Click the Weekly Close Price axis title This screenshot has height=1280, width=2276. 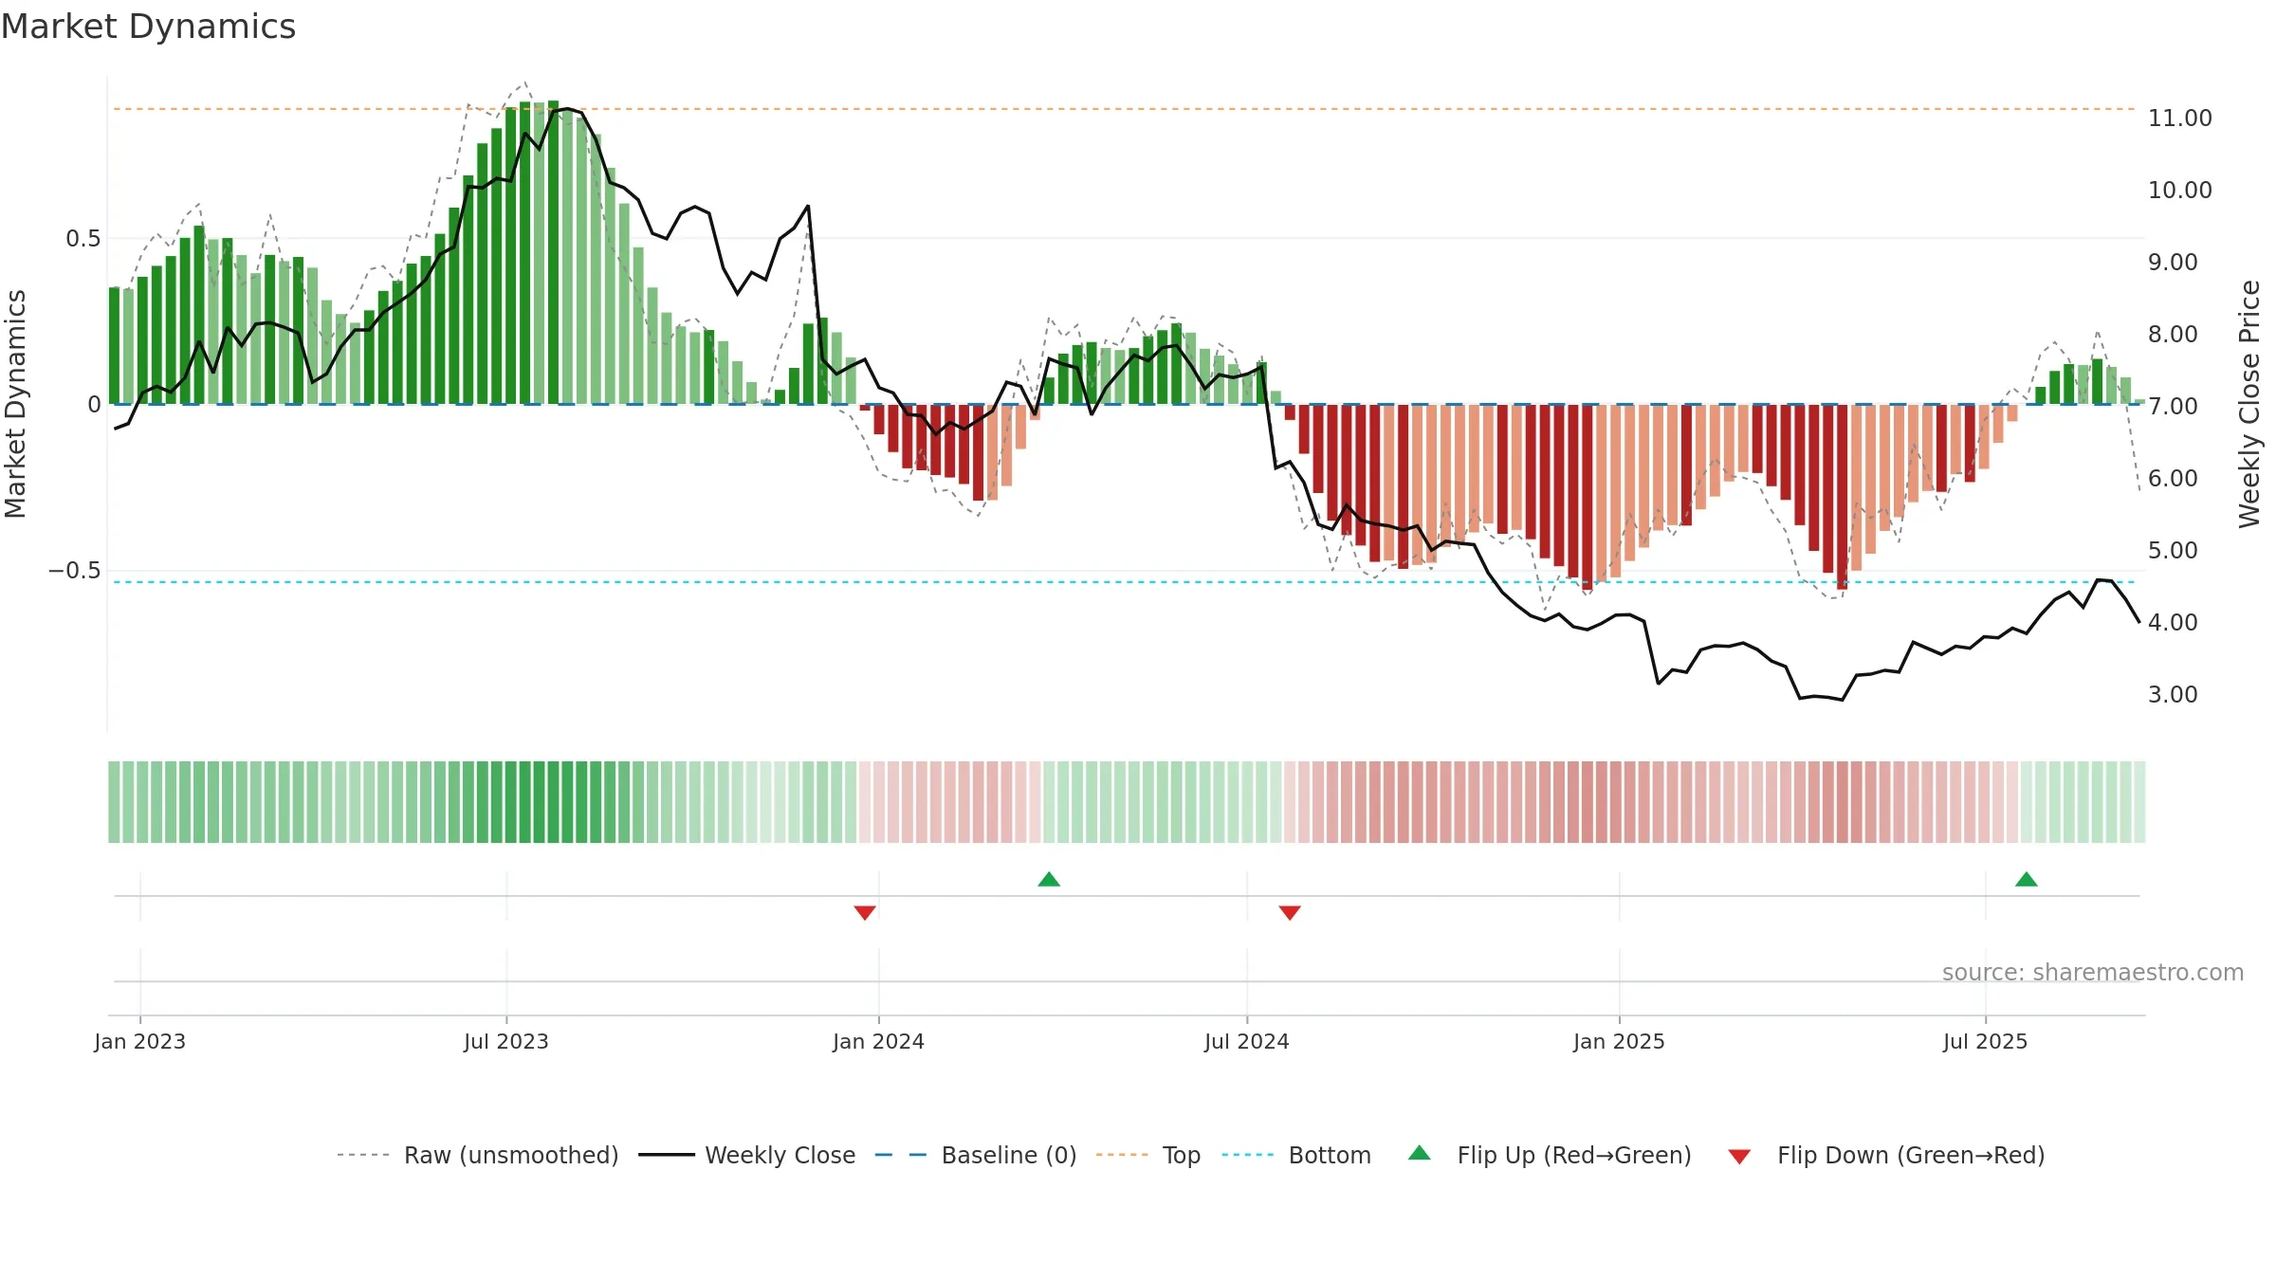click(2249, 404)
